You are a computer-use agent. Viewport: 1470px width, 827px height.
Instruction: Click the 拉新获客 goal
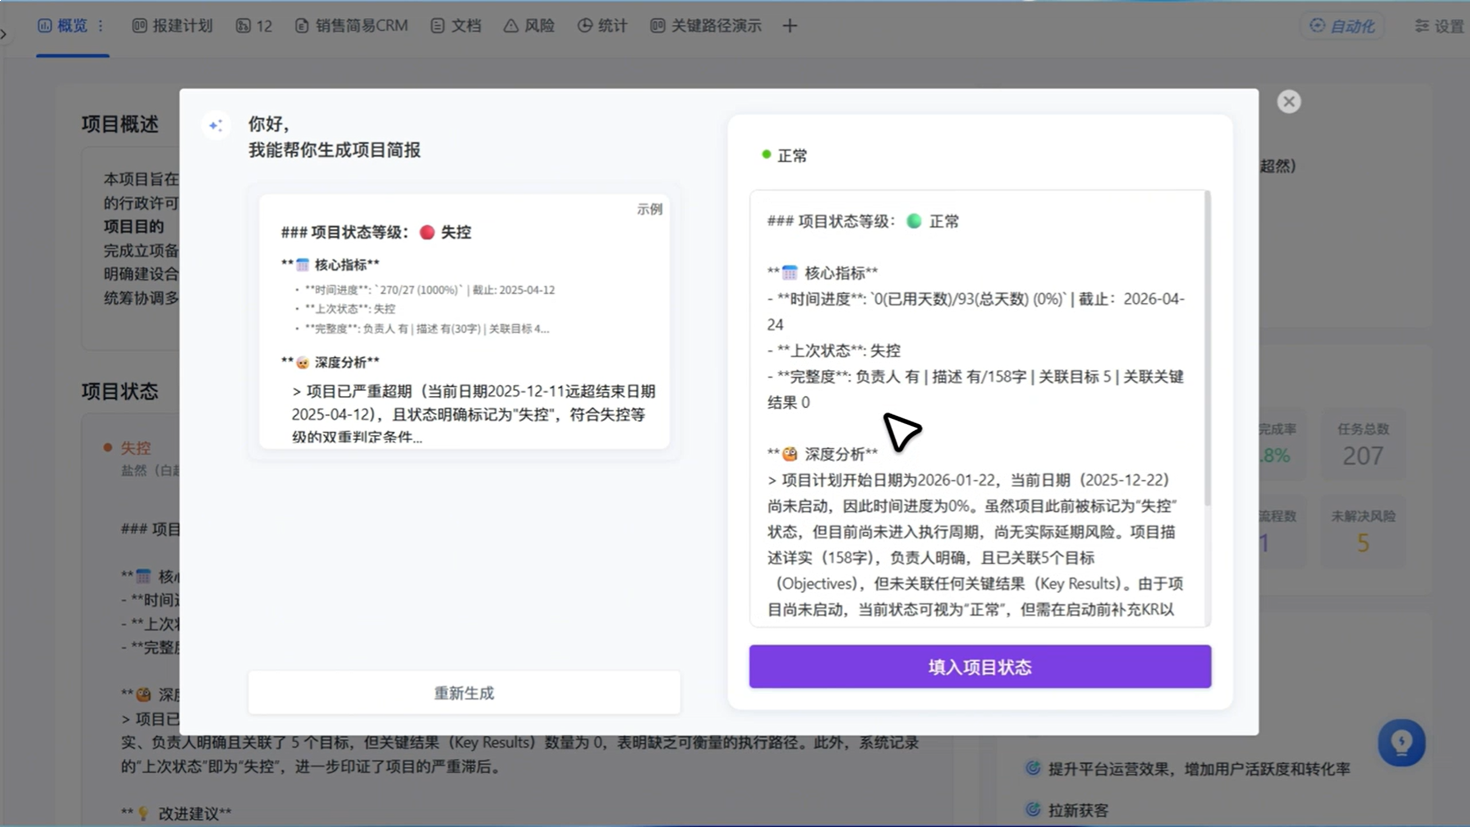(1078, 810)
